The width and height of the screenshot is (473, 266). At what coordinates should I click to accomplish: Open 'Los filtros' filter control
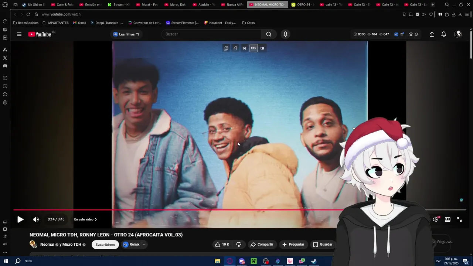(126, 34)
